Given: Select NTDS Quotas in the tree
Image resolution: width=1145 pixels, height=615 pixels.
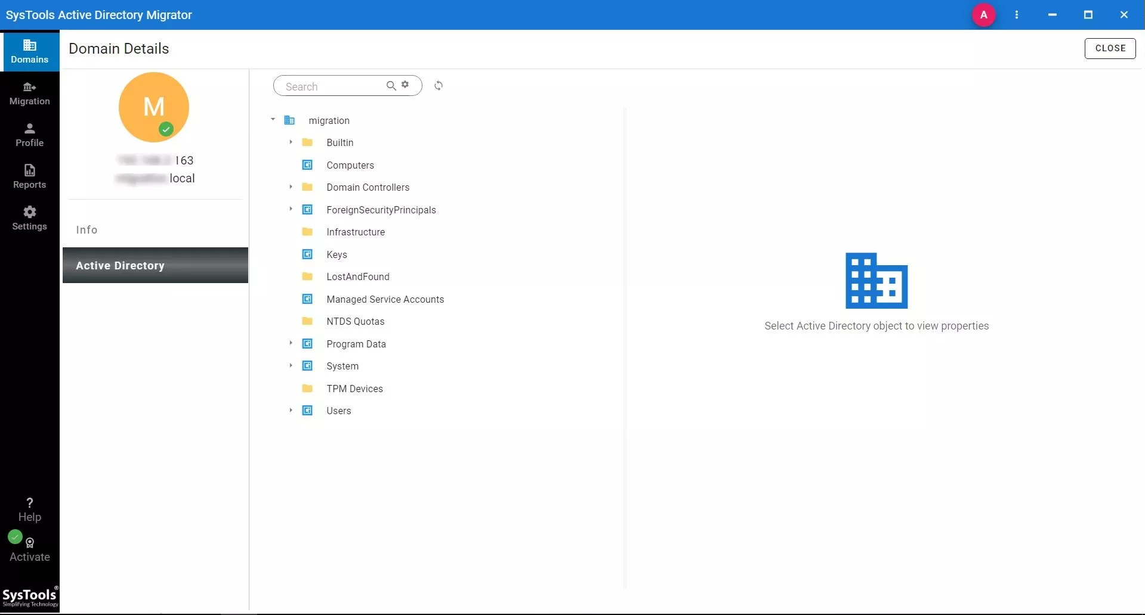Looking at the screenshot, I should click(x=356, y=321).
